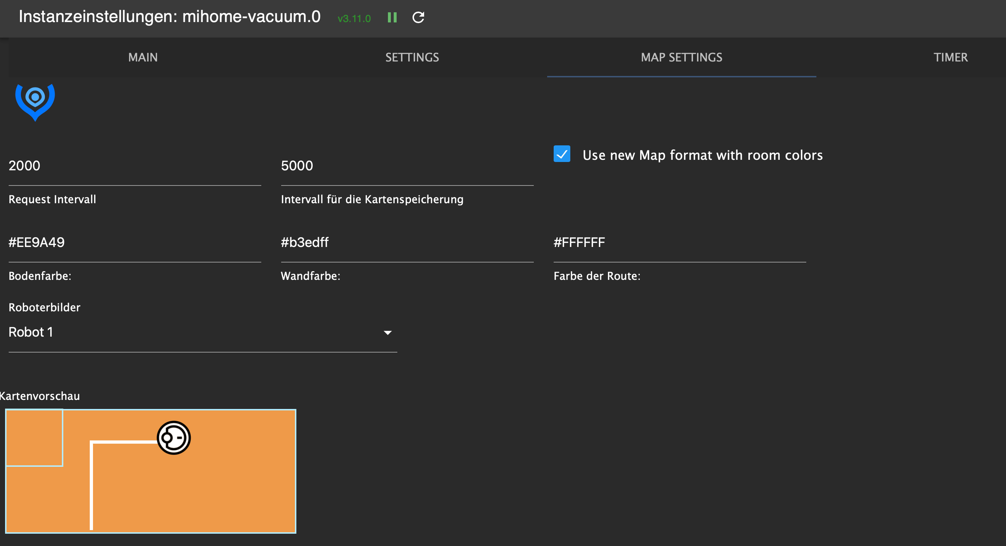1006x546 pixels.
Task: Select the MAP SETTINGS tab
Action: pos(681,57)
